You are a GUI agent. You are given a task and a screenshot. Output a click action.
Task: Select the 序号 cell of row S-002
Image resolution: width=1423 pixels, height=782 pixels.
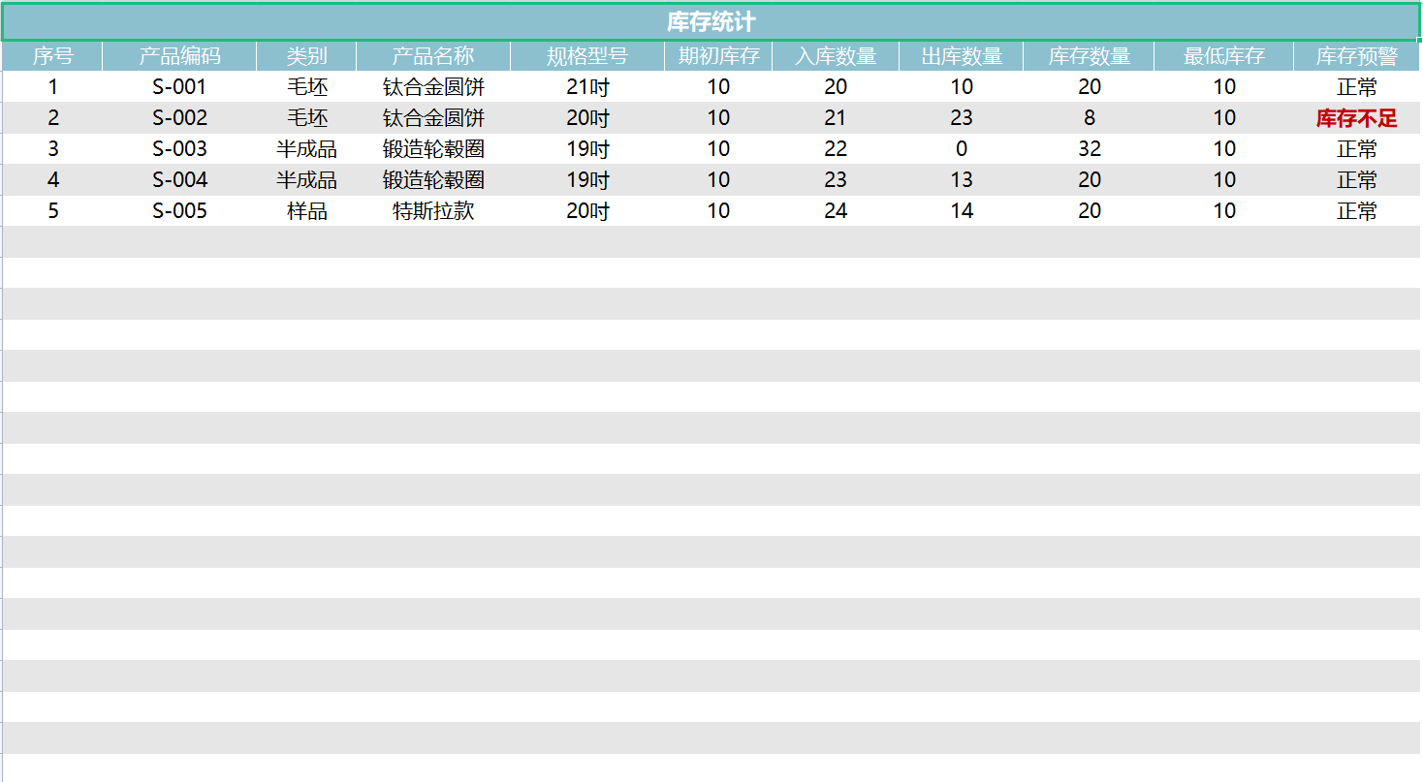[x=52, y=118]
